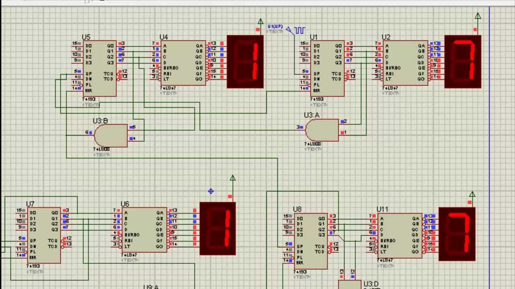The image size is (515, 289).
Task: Click the 74193 part value under U7
Action: (x=33, y=266)
